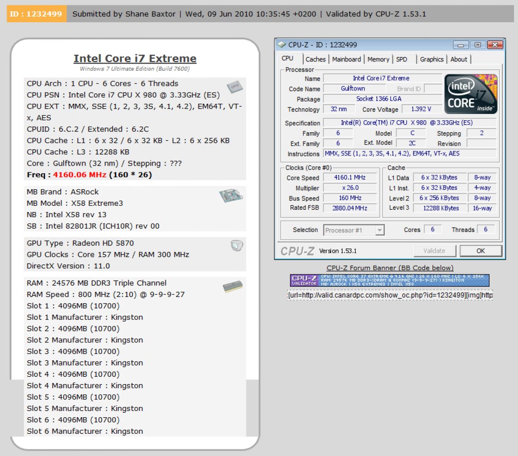
Task: Expand the Processor #1 selection dropdown
Action: tap(380, 230)
